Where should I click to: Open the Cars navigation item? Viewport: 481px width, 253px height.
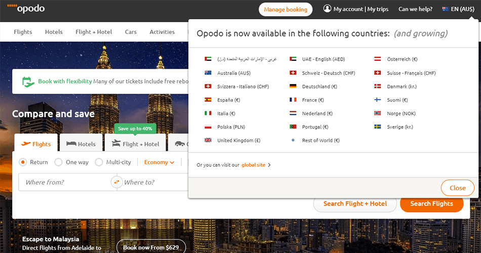[131, 32]
